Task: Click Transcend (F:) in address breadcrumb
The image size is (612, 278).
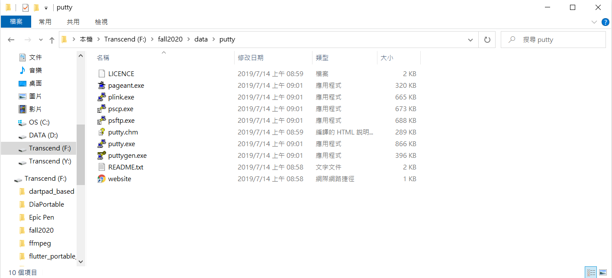Action: 125,39
